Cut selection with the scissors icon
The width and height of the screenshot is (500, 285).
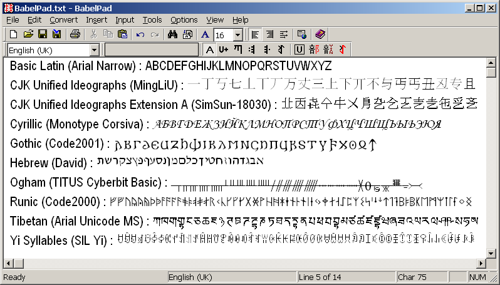tap(94, 34)
